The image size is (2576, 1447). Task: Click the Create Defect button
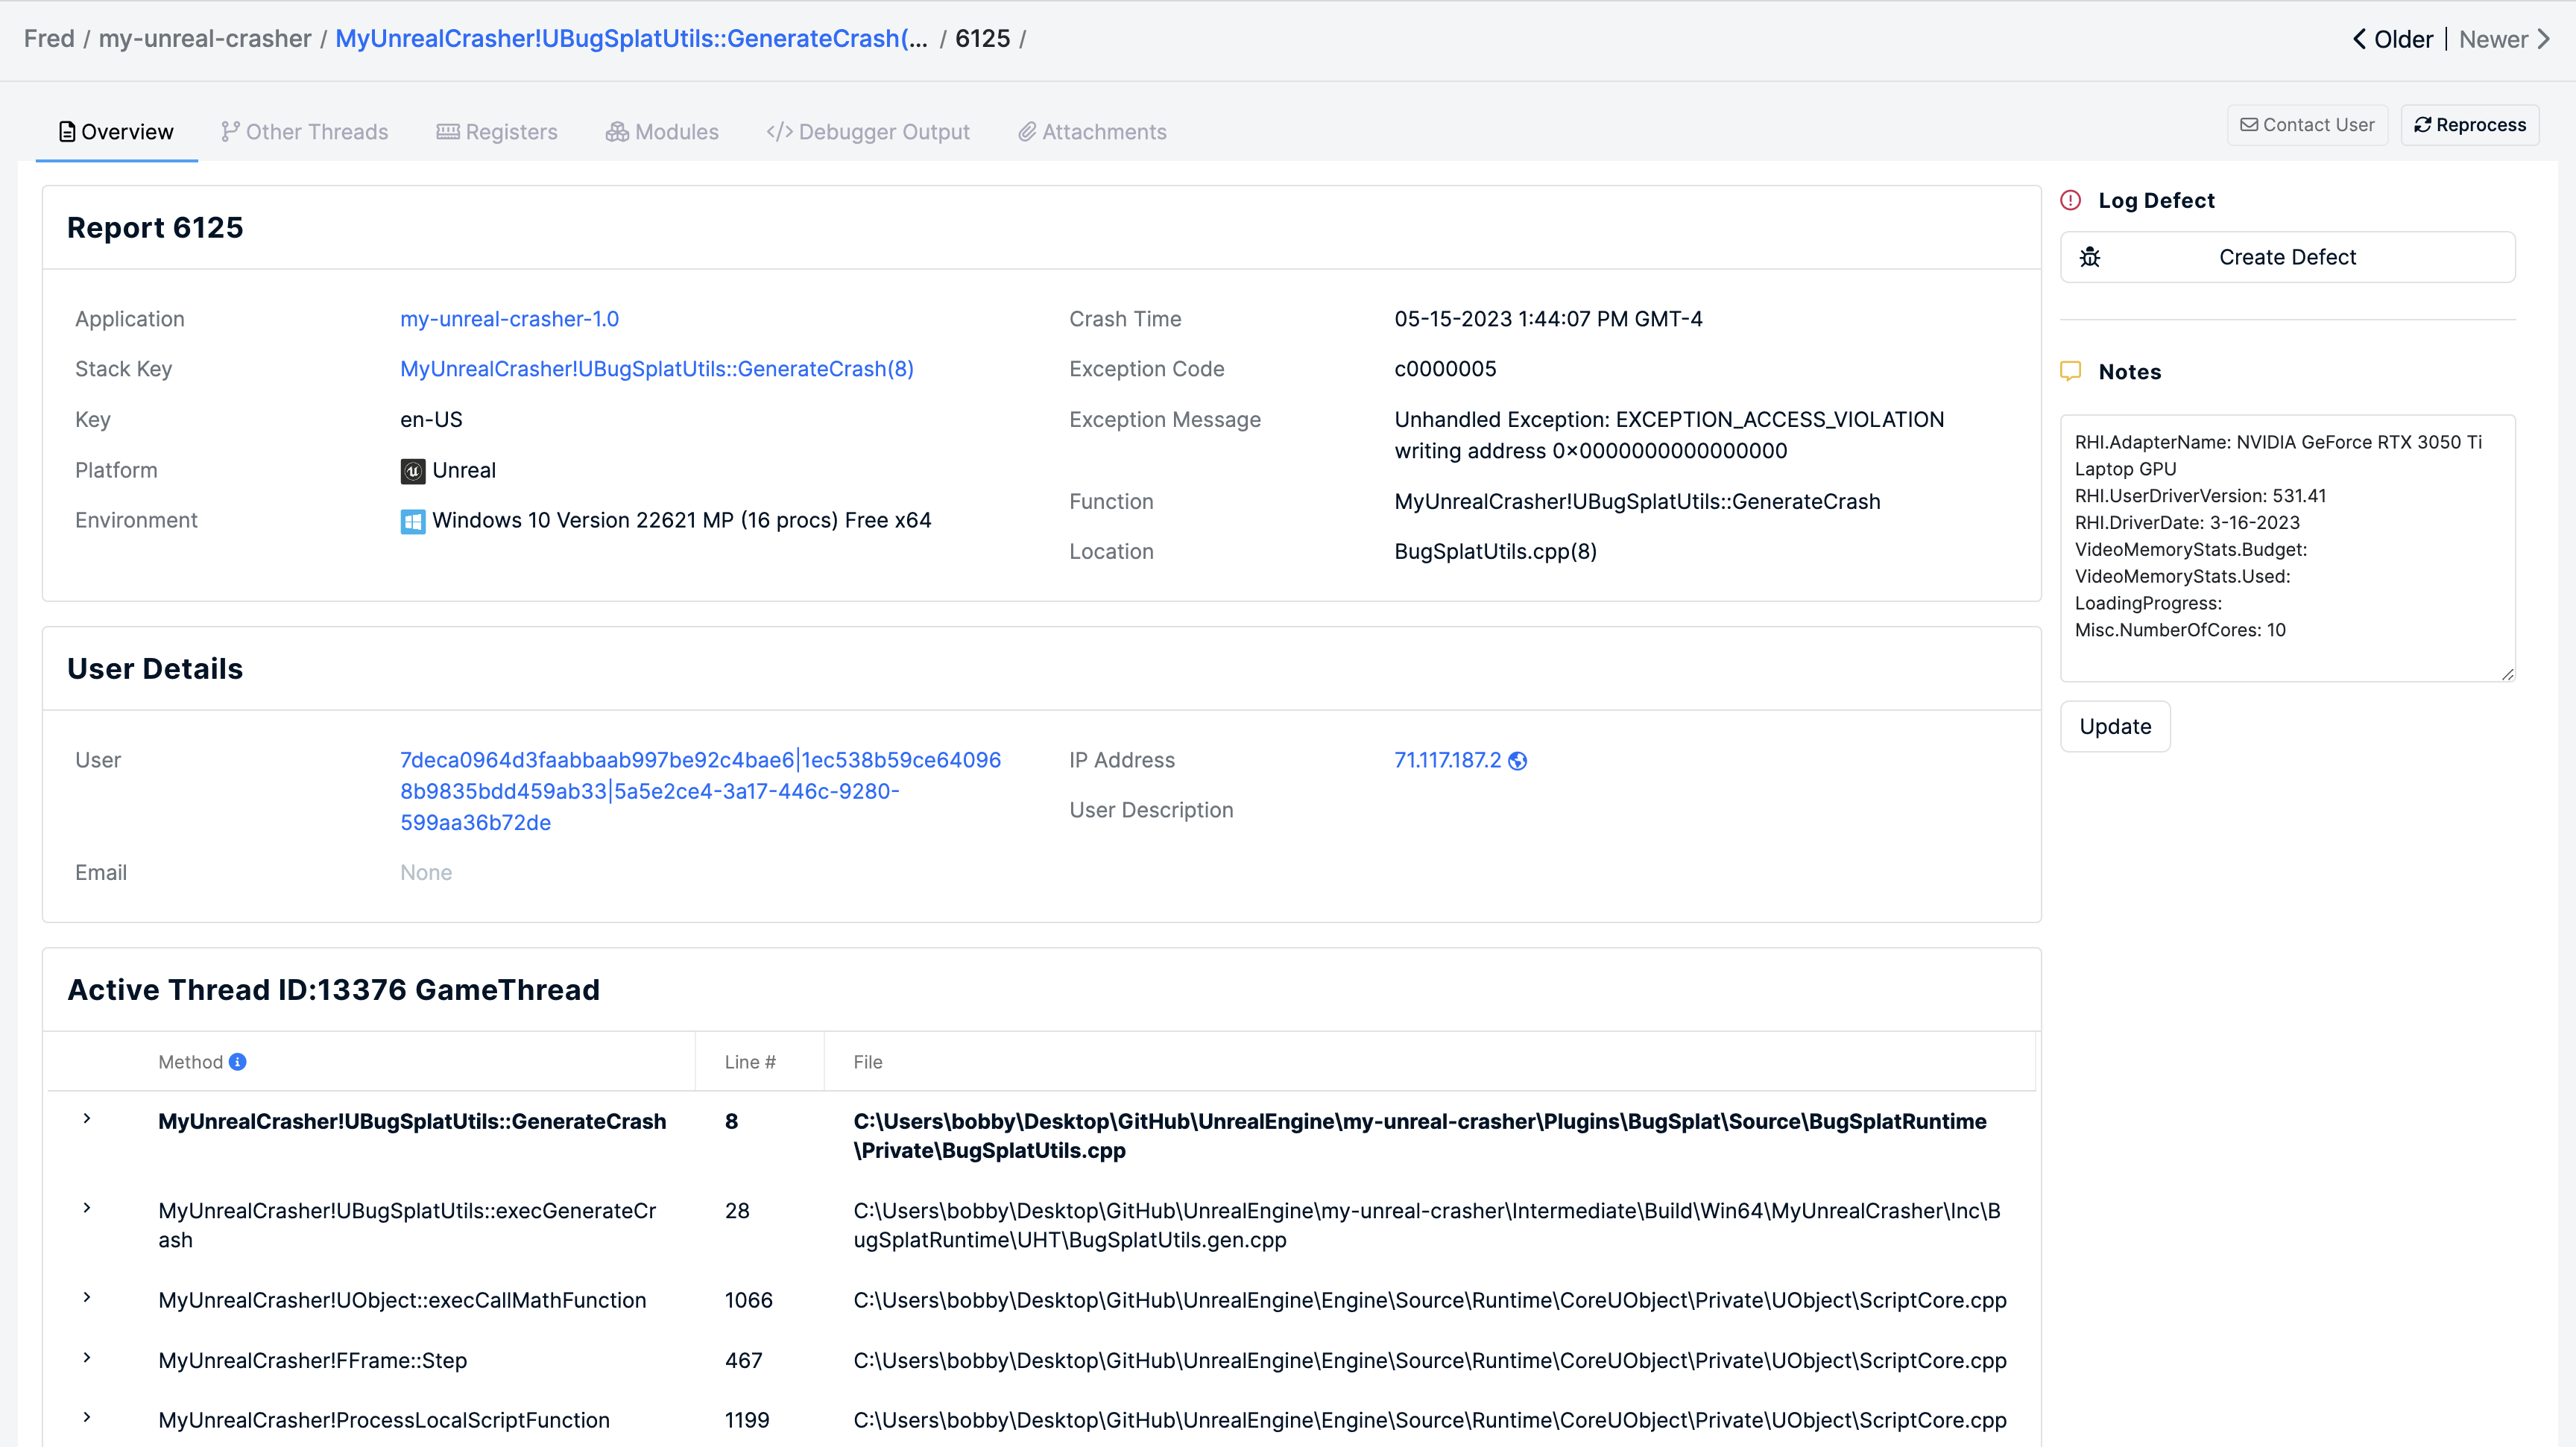tap(2288, 256)
